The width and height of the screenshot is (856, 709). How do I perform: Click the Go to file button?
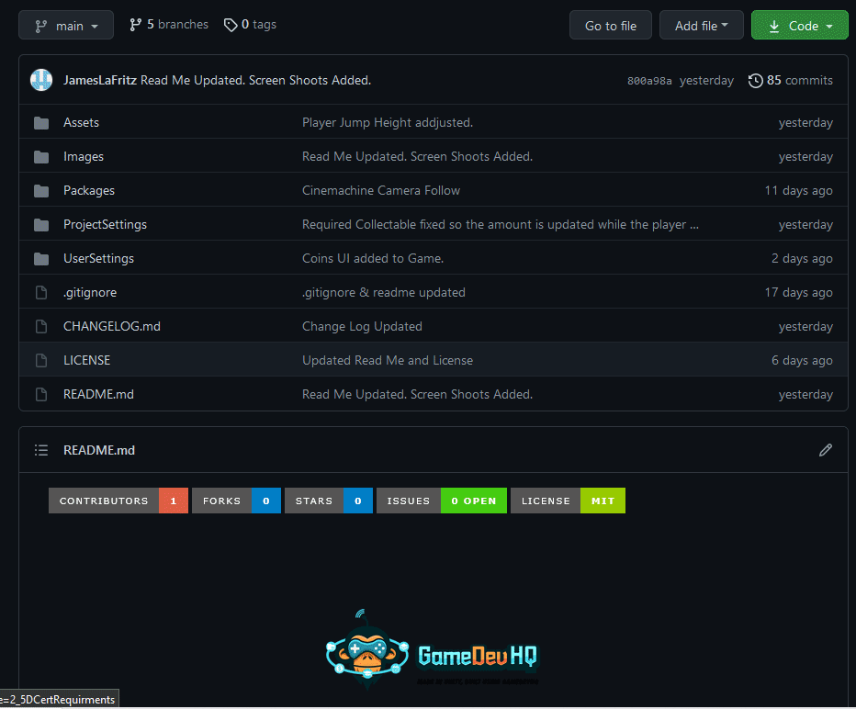pos(610,25)
